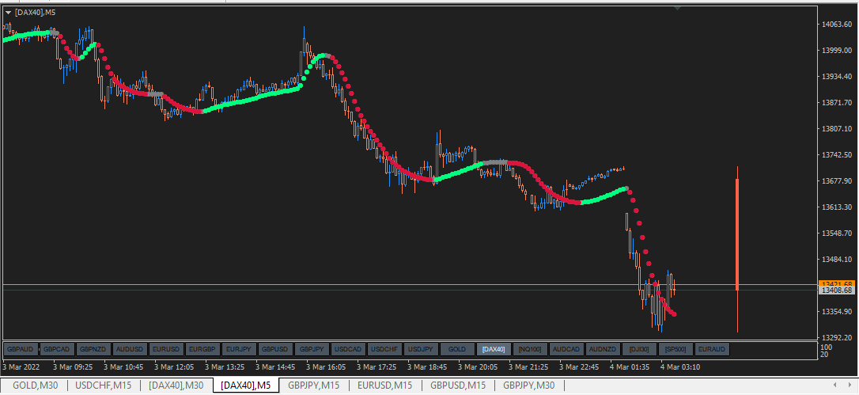Viewport: 859px width, 395px height.
Task: Click the 4 Mar 03:10 time label
Action: pos(680,367)
